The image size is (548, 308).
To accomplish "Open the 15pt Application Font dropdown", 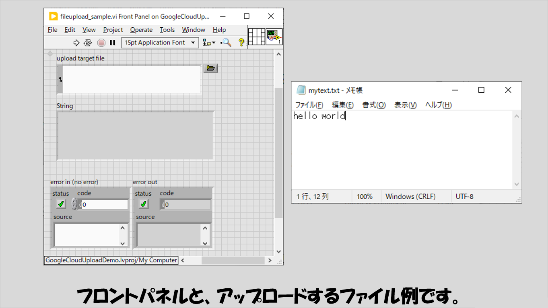I will point(160,43).
